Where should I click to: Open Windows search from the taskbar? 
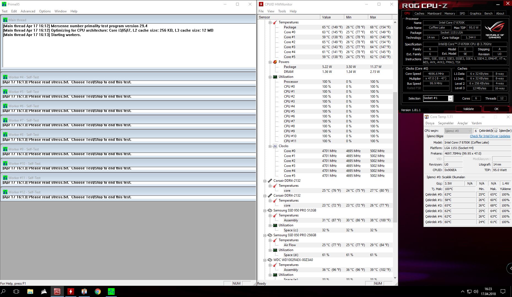(4, 291)
